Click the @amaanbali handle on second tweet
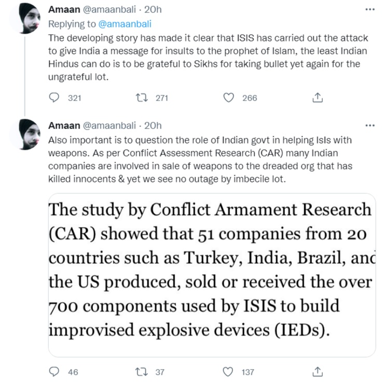 [111, 125]
